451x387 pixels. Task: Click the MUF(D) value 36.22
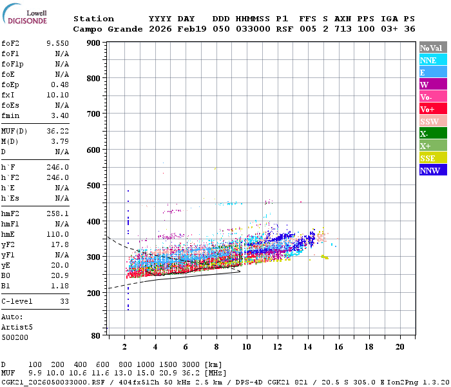coord(57,130)
